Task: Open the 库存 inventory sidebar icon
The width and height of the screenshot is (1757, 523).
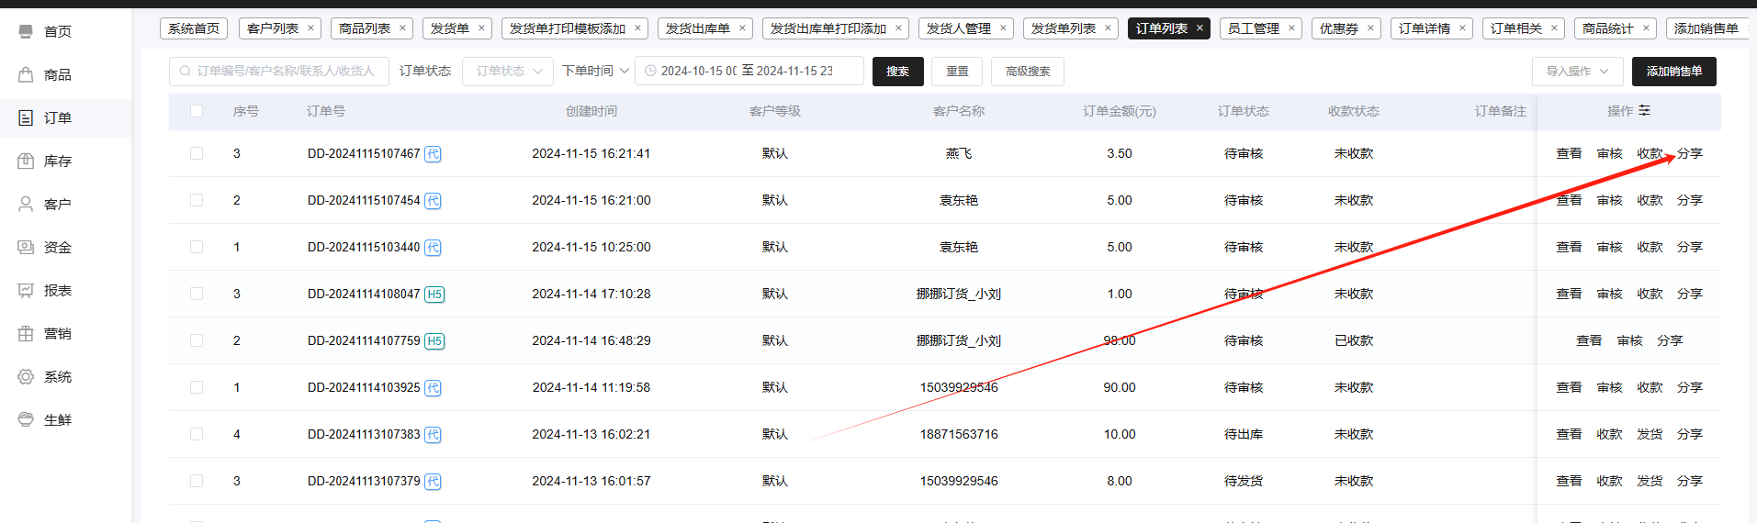Action: [x=26, y=161]
